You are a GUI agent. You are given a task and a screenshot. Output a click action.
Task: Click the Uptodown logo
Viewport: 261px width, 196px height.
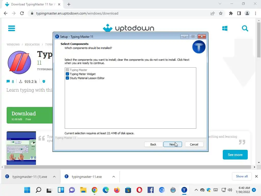click(128, 28)
